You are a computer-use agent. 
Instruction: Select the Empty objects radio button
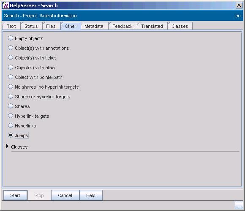click(11, 38)
